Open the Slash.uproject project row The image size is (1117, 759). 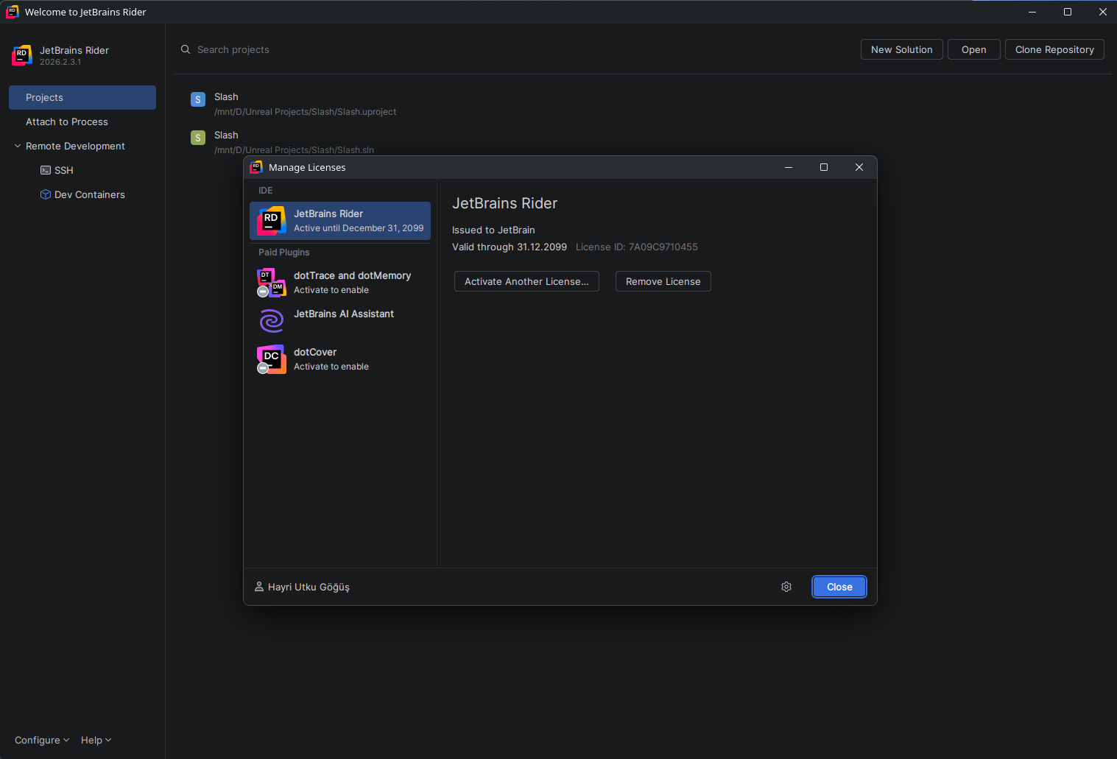[x=643, y=104]
